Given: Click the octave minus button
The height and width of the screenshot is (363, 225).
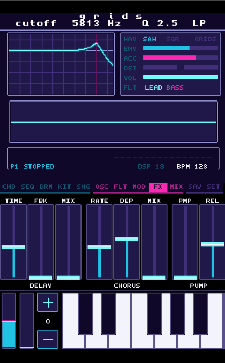Looking at the screenshot, I should pyautogui.click(x=48, y=339).
